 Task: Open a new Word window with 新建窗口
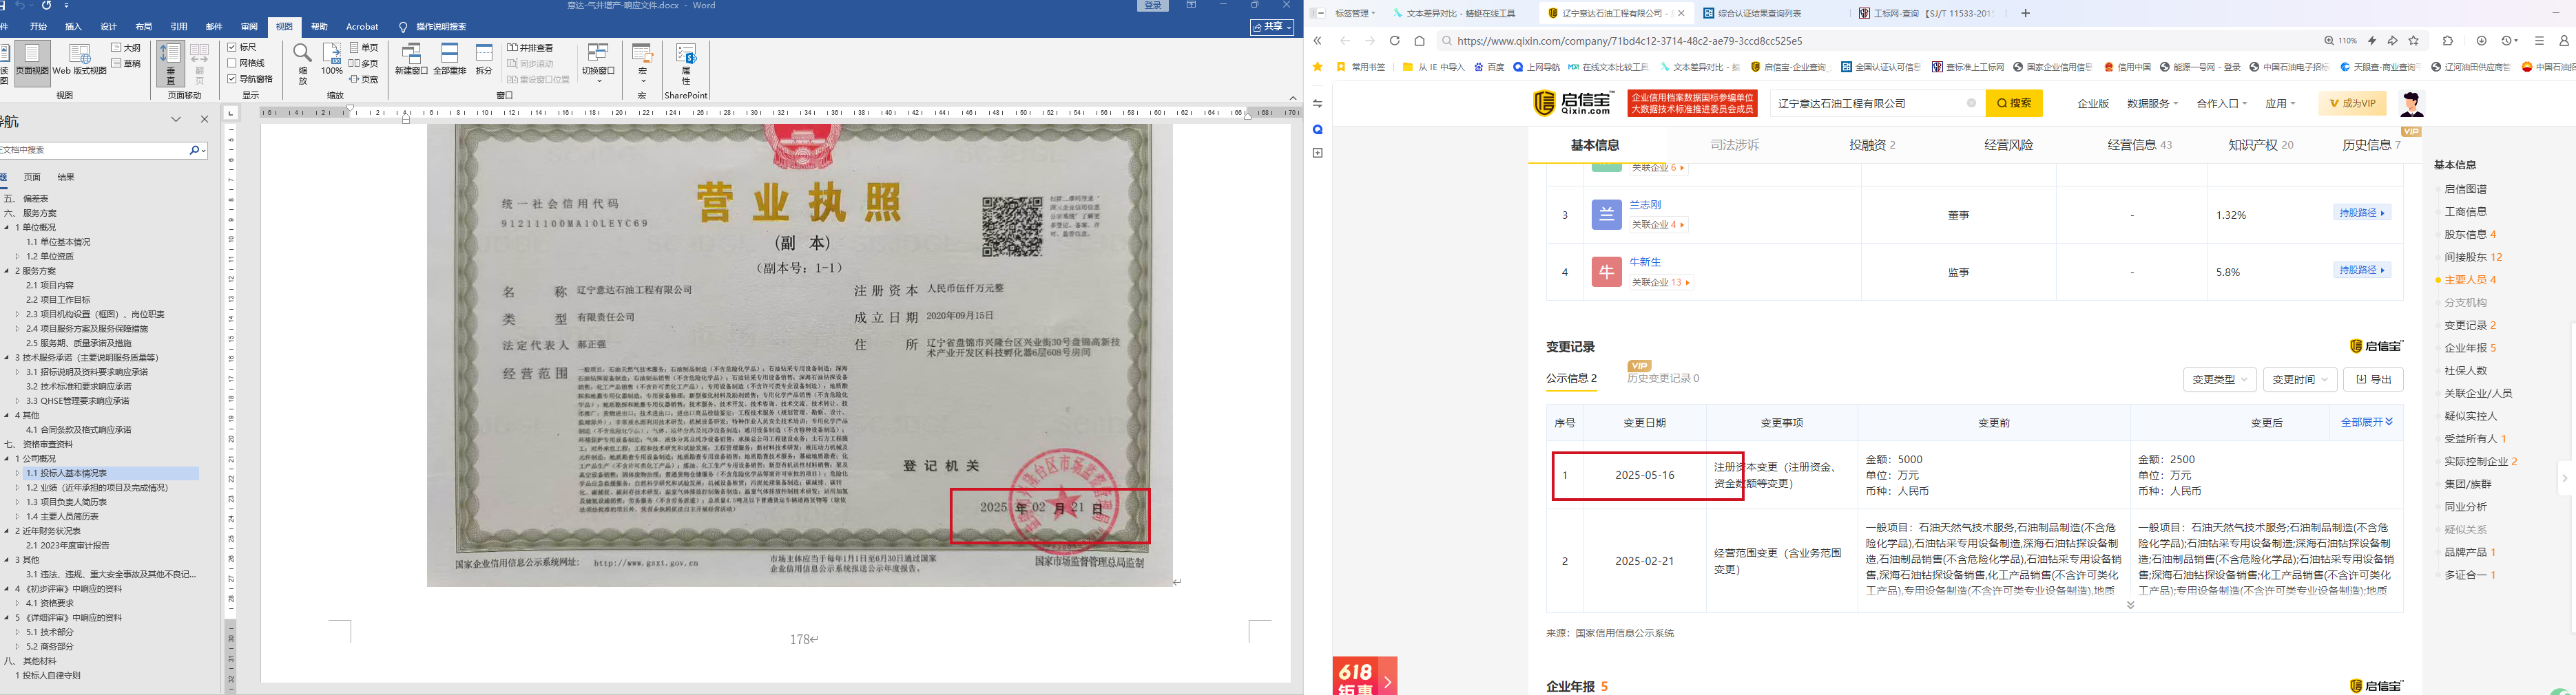tap(411, 60)
